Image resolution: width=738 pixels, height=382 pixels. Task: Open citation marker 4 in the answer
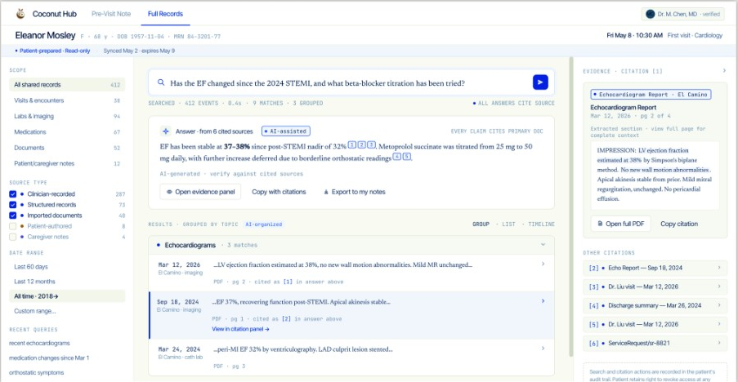tap(396, 157)
